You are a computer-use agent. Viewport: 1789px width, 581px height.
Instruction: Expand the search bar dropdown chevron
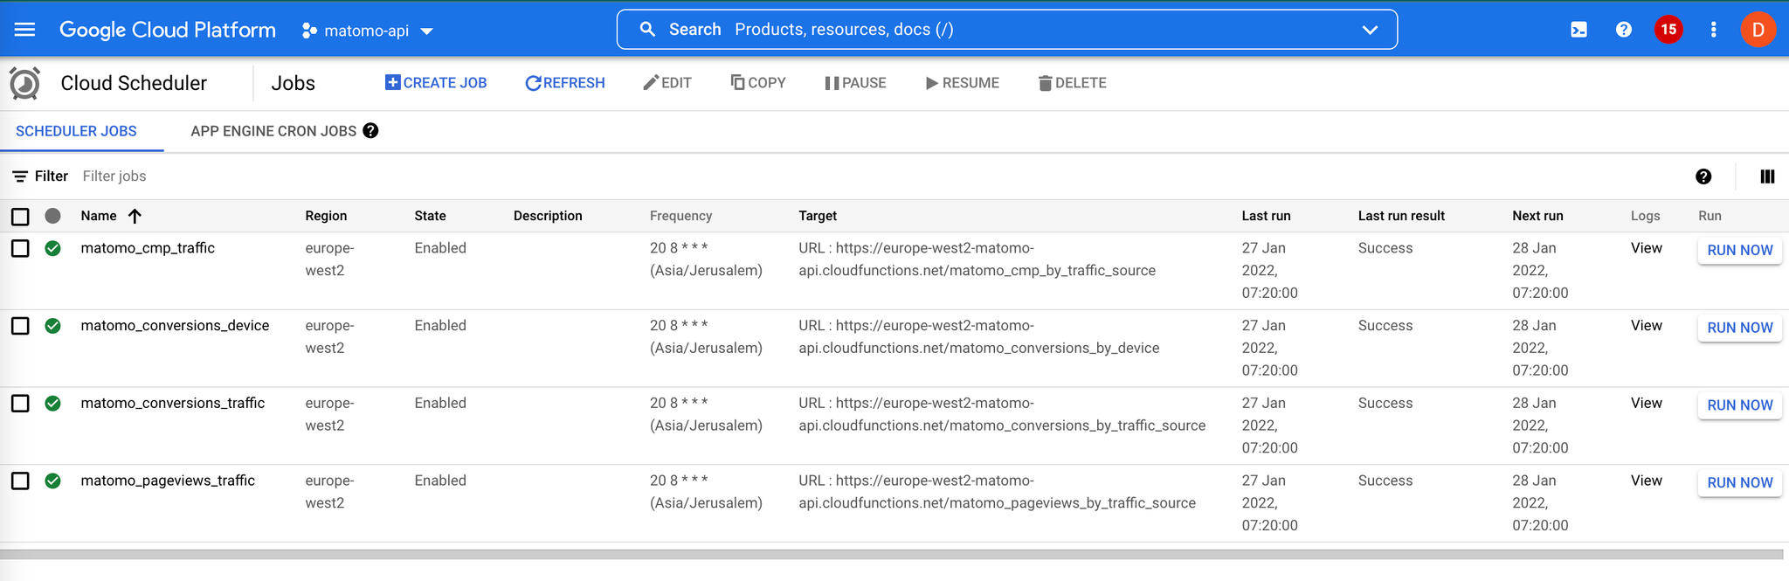pyautogui.click(x=1370, y=30)
